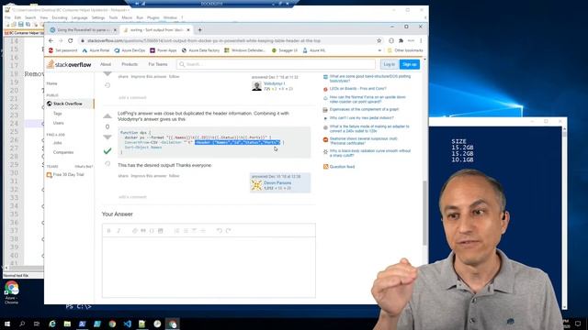Launch Visual Studio Code from the taskbar
Image resolution: width=588 pixels, height=330 pixels.
coord(127,324)
